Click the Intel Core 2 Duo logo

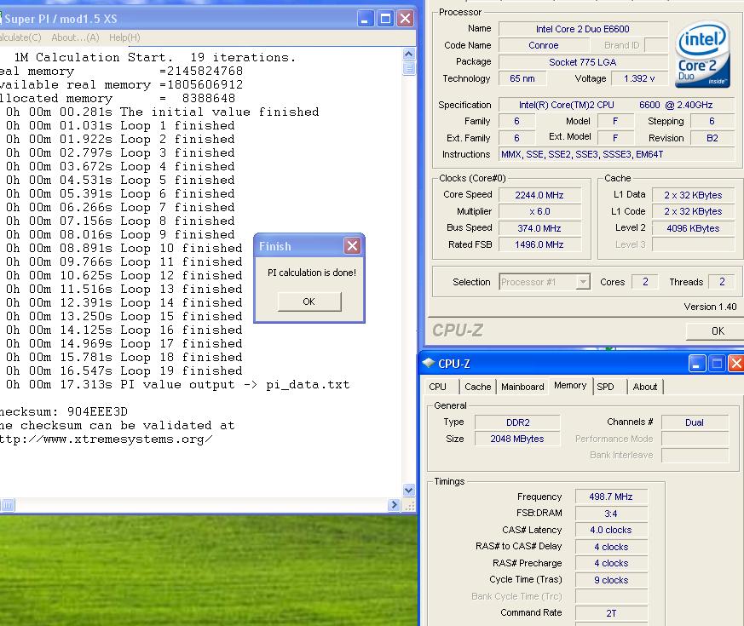pyautogui.click(x=702, y=55)
